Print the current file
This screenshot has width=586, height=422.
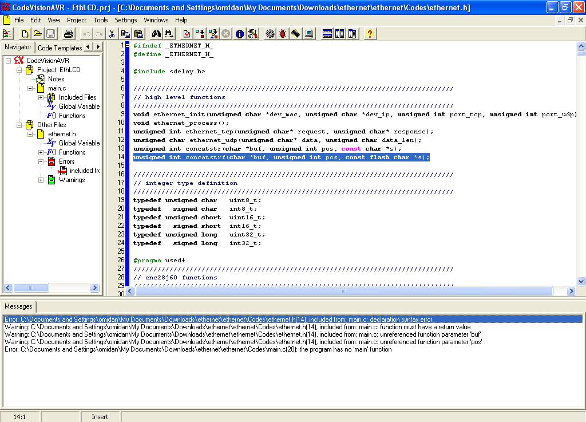(x=69, y=34)
